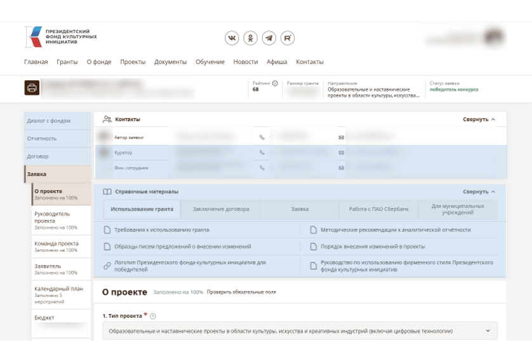Click Проверить обязательные поля link
The width and height of the screenshot is (532, 356).
pyautogui.click(x=241, y=292)
